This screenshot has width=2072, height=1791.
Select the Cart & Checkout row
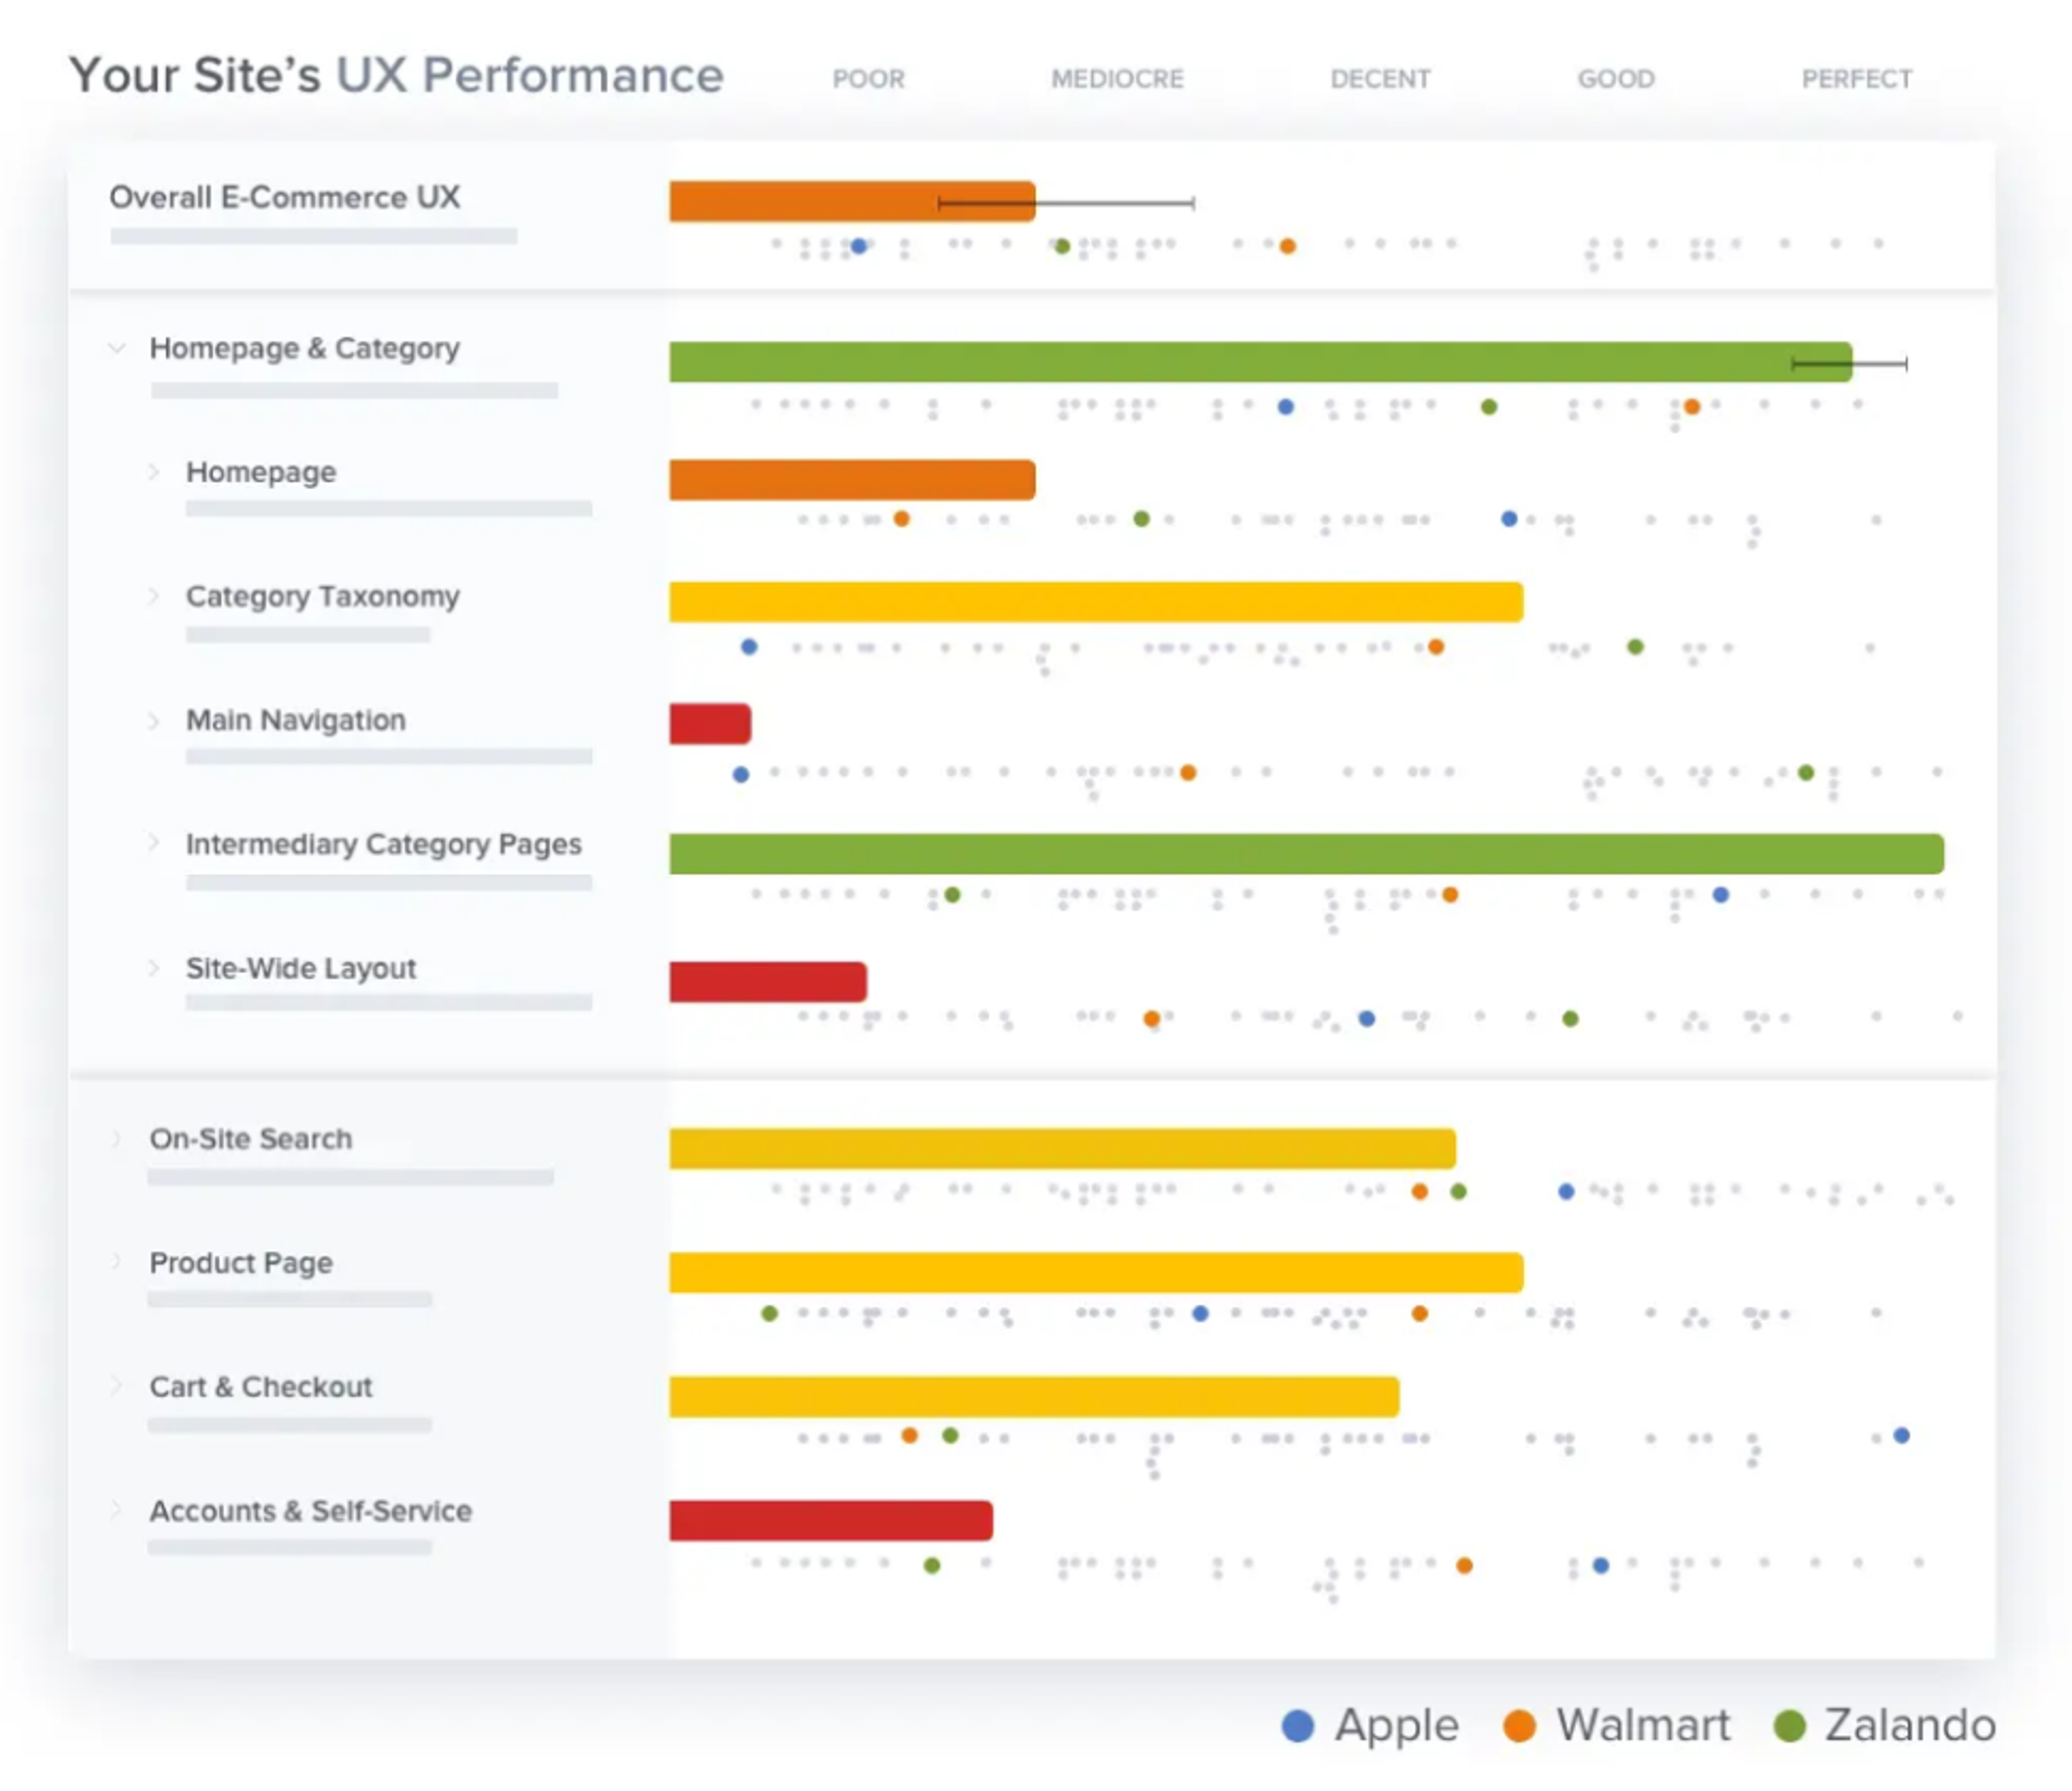(261, 1386)
